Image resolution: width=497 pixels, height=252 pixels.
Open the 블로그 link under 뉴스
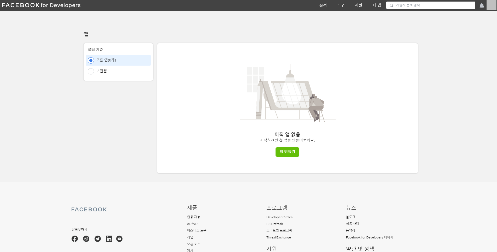tap(350, 217)
